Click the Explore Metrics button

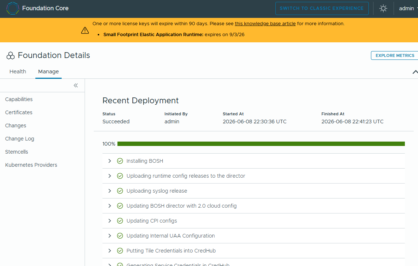[x=395, y=55]
